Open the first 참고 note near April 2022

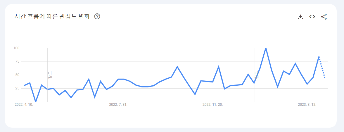click(50, 75)
